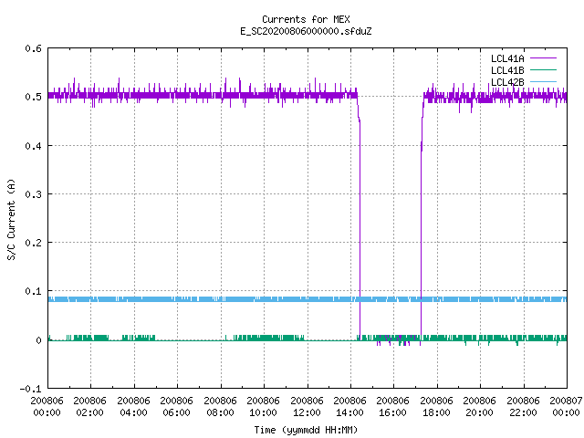Viewport: 584px width, 438px height.
Task: Click the 200806 10:00 x-axis tick label
Action: click(263, 407)
